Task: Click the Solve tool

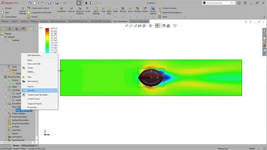Action: [x=115, y=10]
